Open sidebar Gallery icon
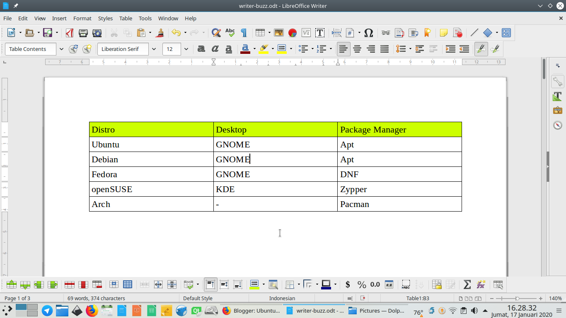The image size is (566, 318). pyautogui.click(x=558, y=111)
